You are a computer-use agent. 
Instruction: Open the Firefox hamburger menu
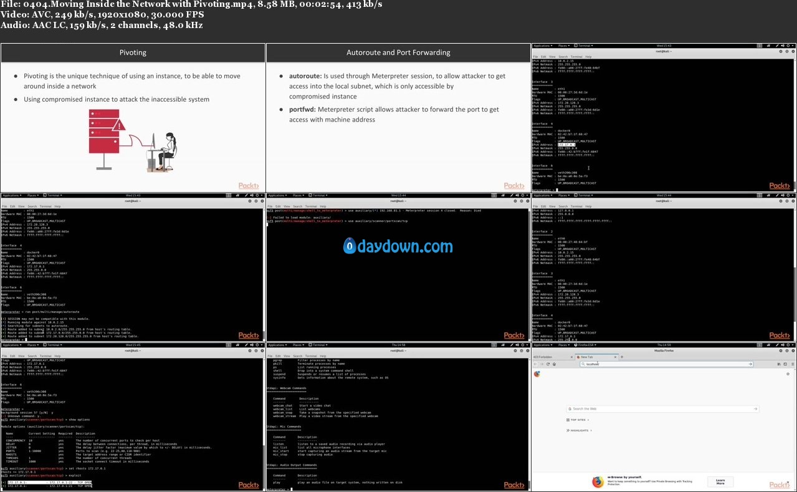(x=793, y=364)
